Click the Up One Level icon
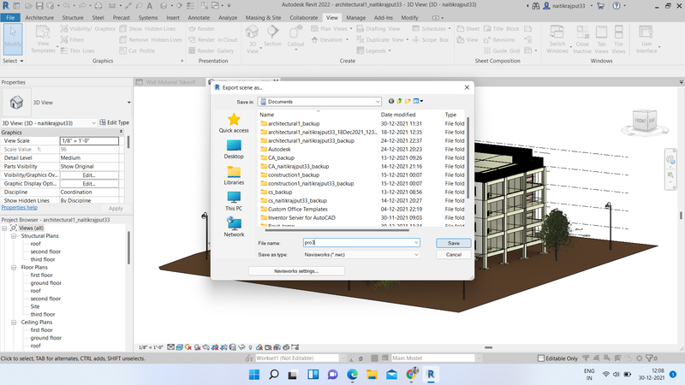 tap(399, 101)
